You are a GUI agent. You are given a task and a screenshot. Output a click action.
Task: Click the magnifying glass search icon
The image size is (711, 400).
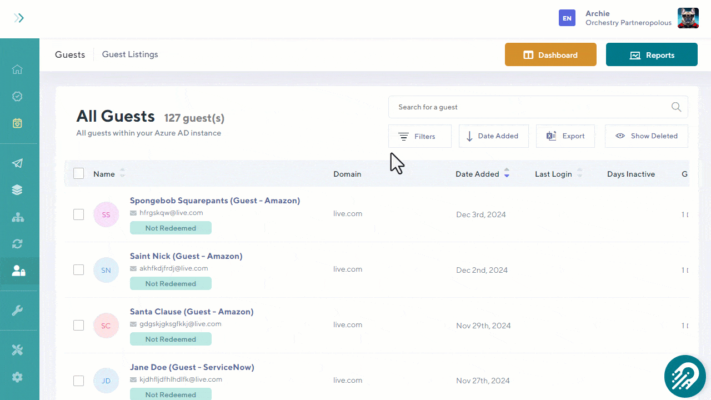click(676, 107)
